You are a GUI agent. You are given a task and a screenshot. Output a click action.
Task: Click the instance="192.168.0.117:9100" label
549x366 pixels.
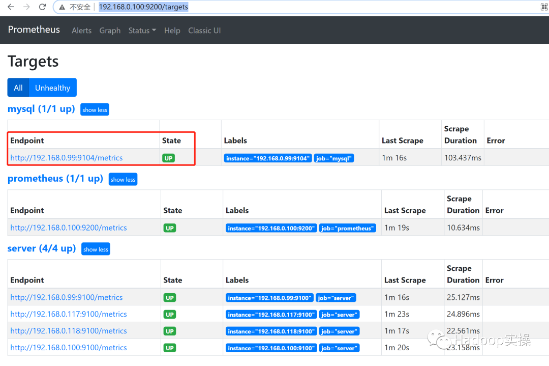[271, 315]
